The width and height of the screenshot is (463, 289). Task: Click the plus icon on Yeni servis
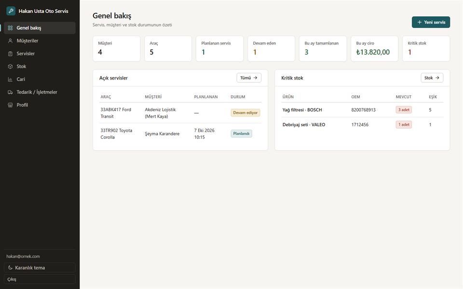419,22
